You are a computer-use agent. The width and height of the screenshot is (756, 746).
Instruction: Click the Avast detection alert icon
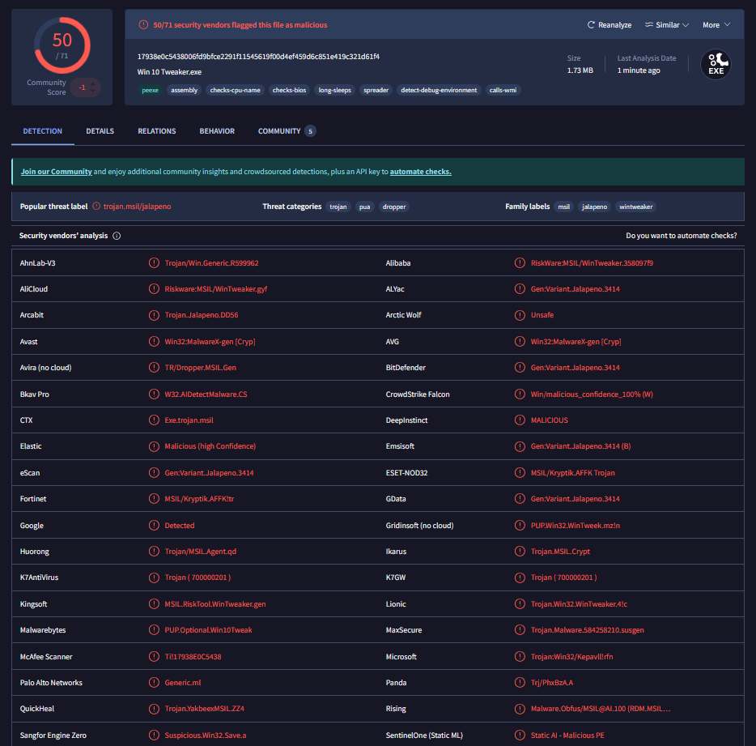point(154,342)
